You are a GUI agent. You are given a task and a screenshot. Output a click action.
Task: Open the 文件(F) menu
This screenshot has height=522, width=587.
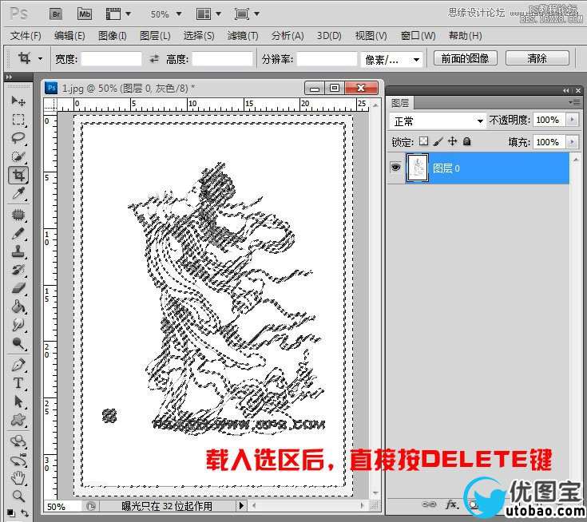(26, 36)
